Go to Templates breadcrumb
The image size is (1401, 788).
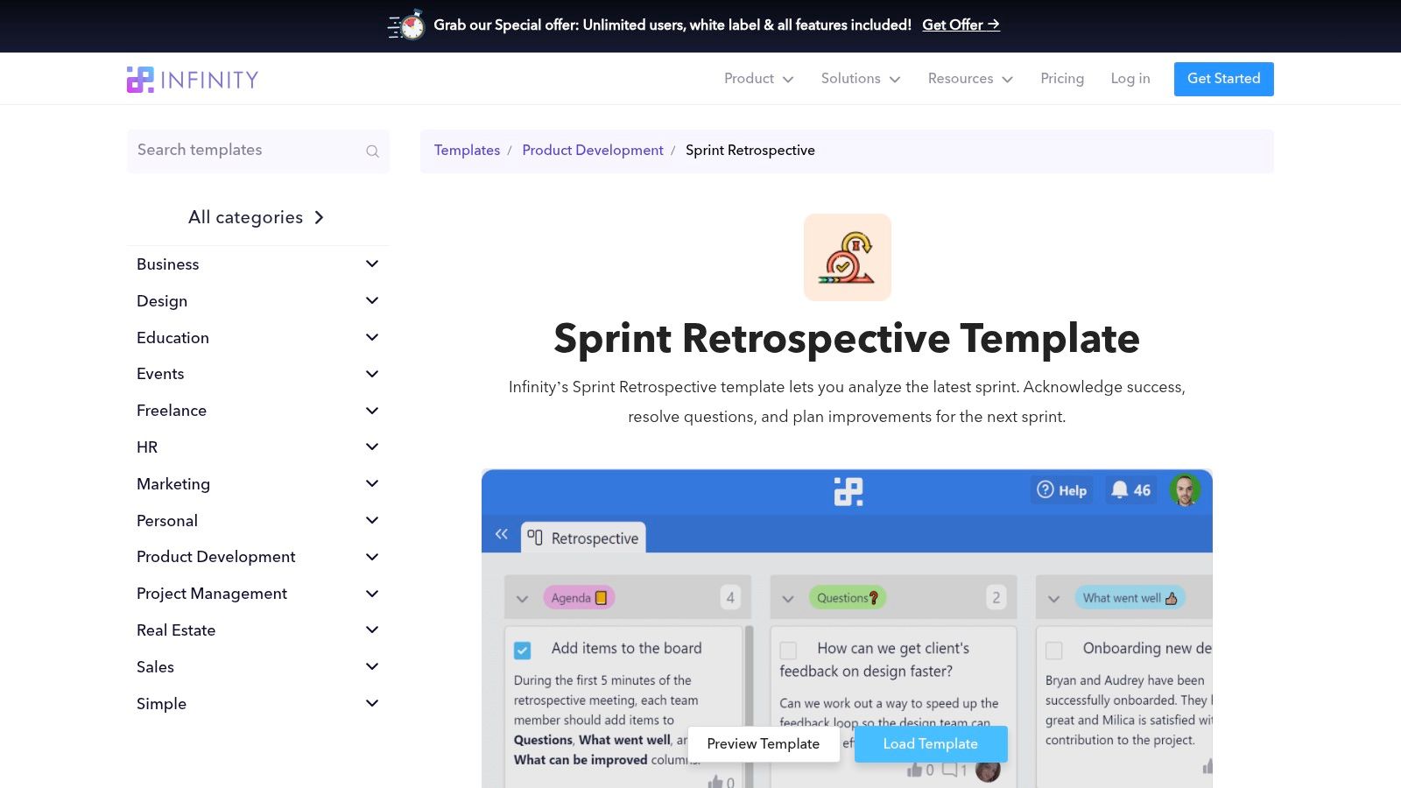point(467,151)
